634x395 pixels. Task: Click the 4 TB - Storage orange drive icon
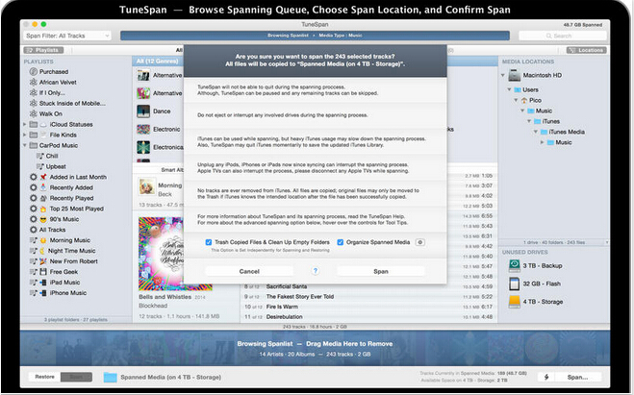515,302
